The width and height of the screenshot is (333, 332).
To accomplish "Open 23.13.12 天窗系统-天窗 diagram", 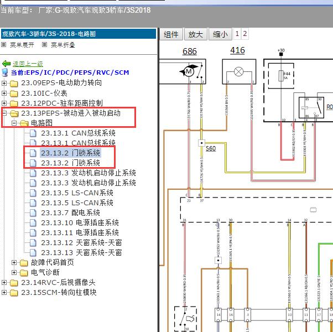I will (81, 242).
